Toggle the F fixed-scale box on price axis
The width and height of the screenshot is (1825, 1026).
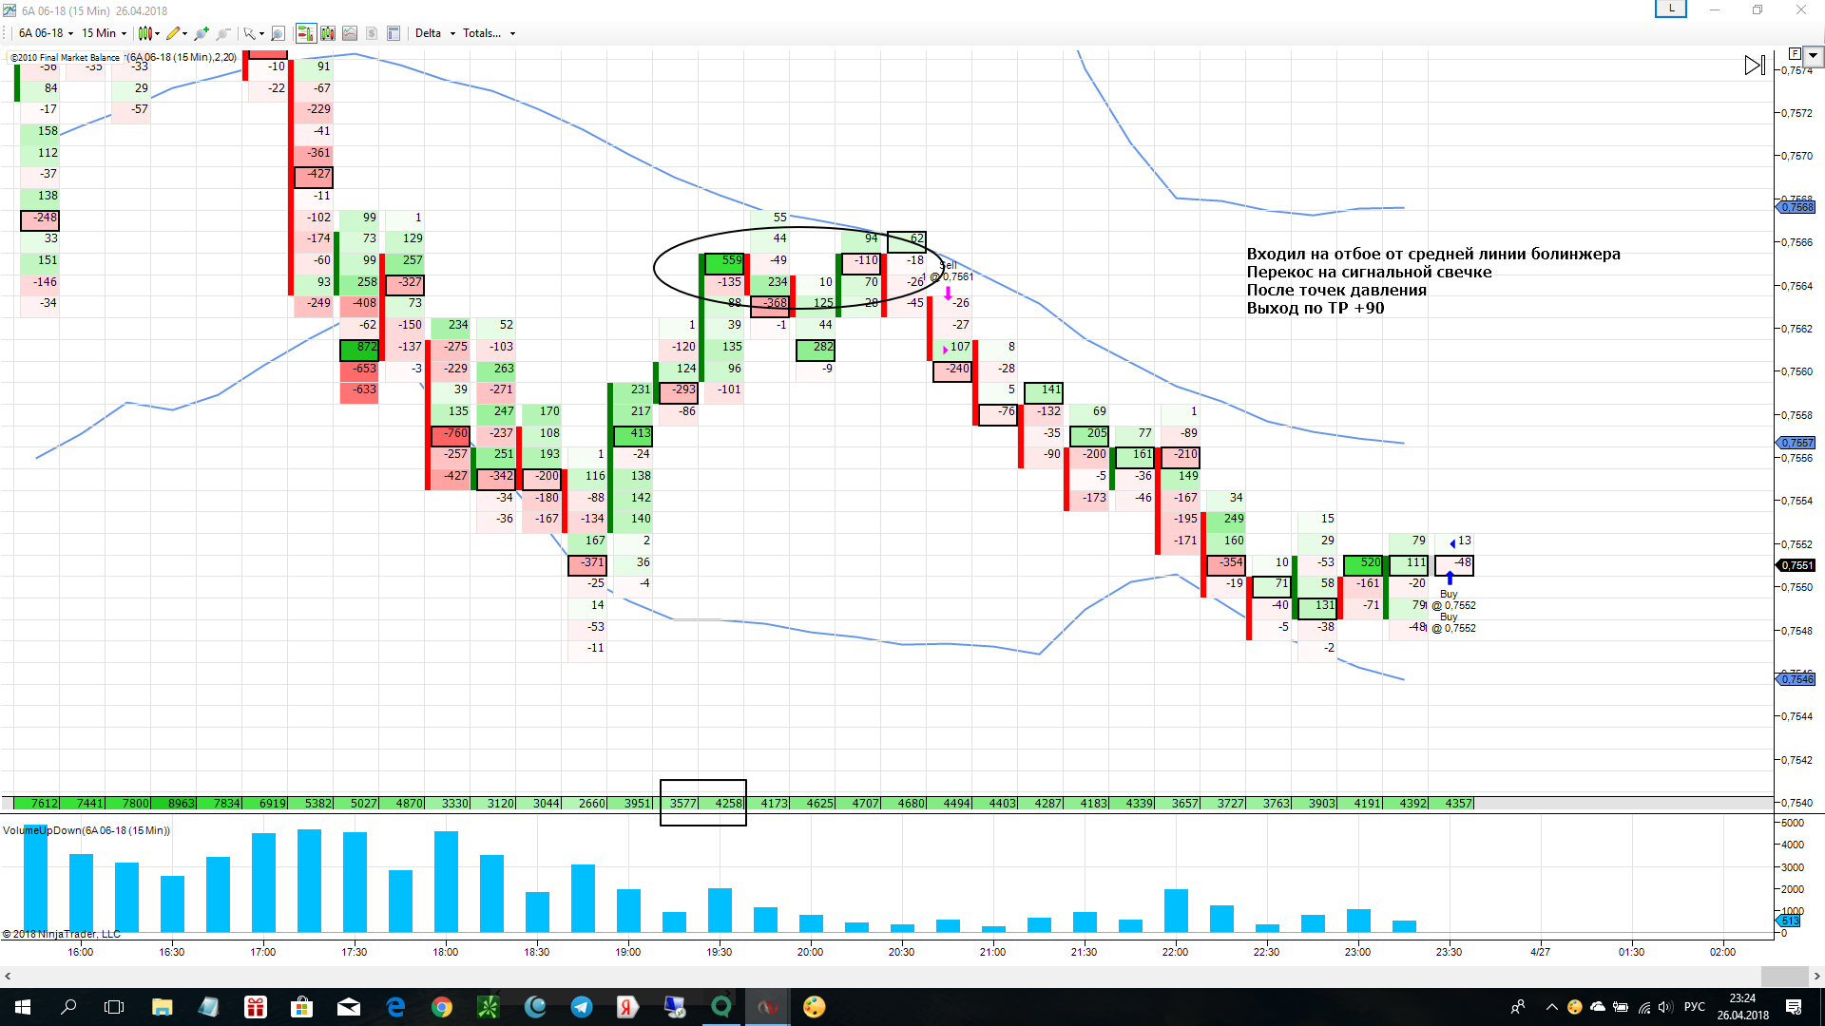pyautogui.click(x=1795, y=54)
